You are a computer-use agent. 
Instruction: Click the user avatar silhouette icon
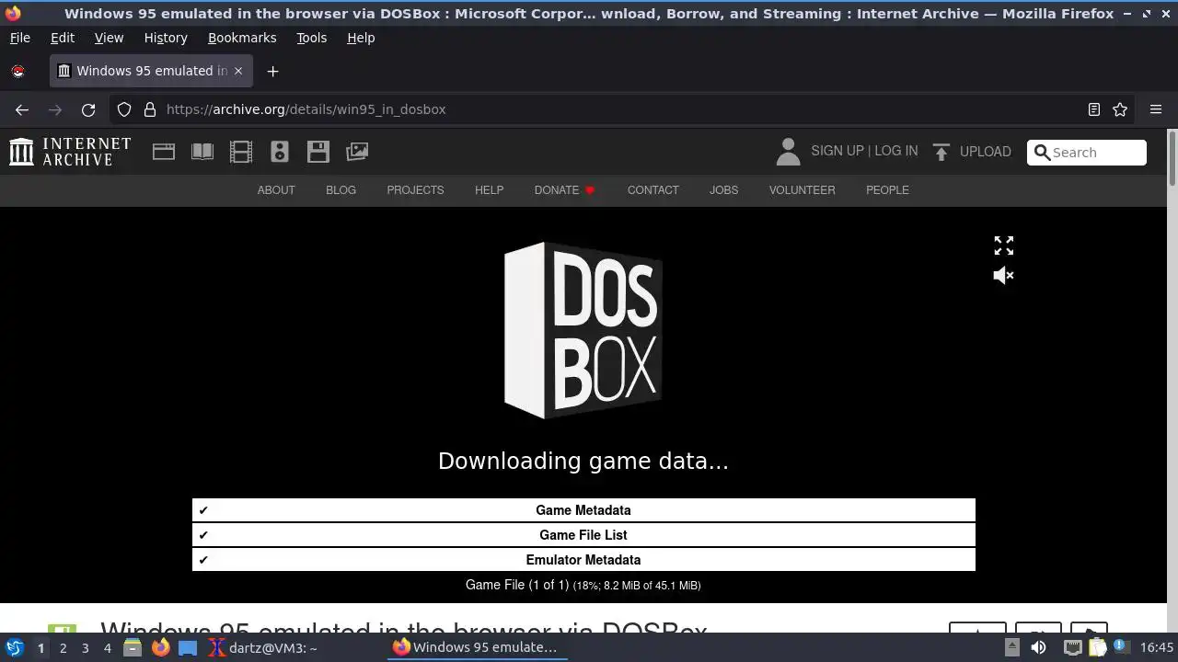[788, 152]
